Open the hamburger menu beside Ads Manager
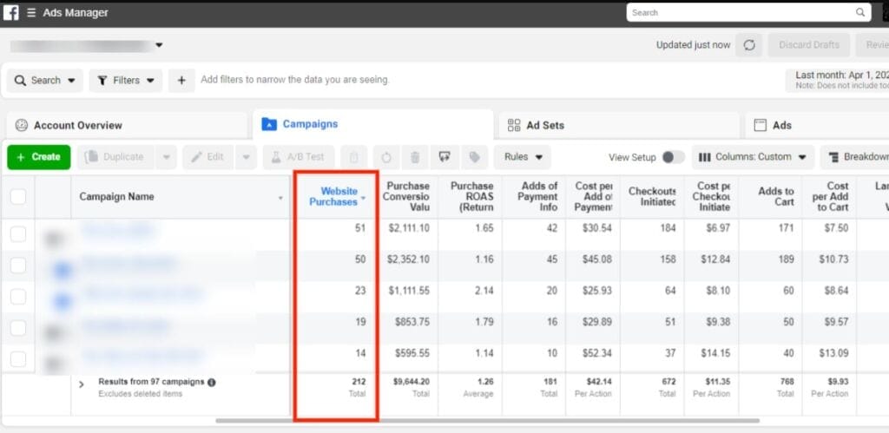Screen dimensions: 889x433 [x=31, y=12]
